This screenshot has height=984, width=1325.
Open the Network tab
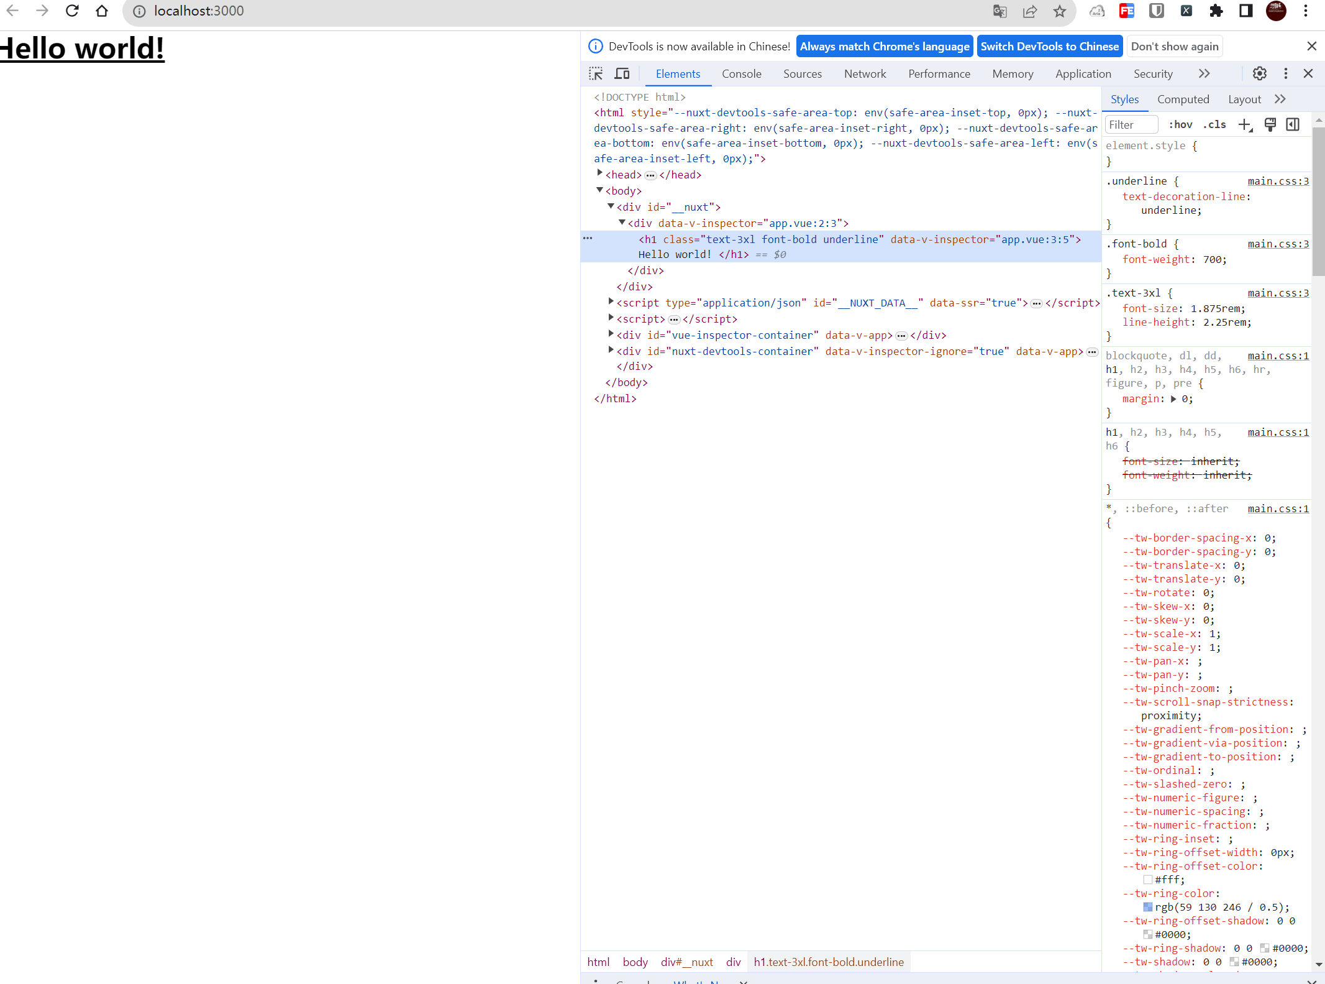(865, 73)
